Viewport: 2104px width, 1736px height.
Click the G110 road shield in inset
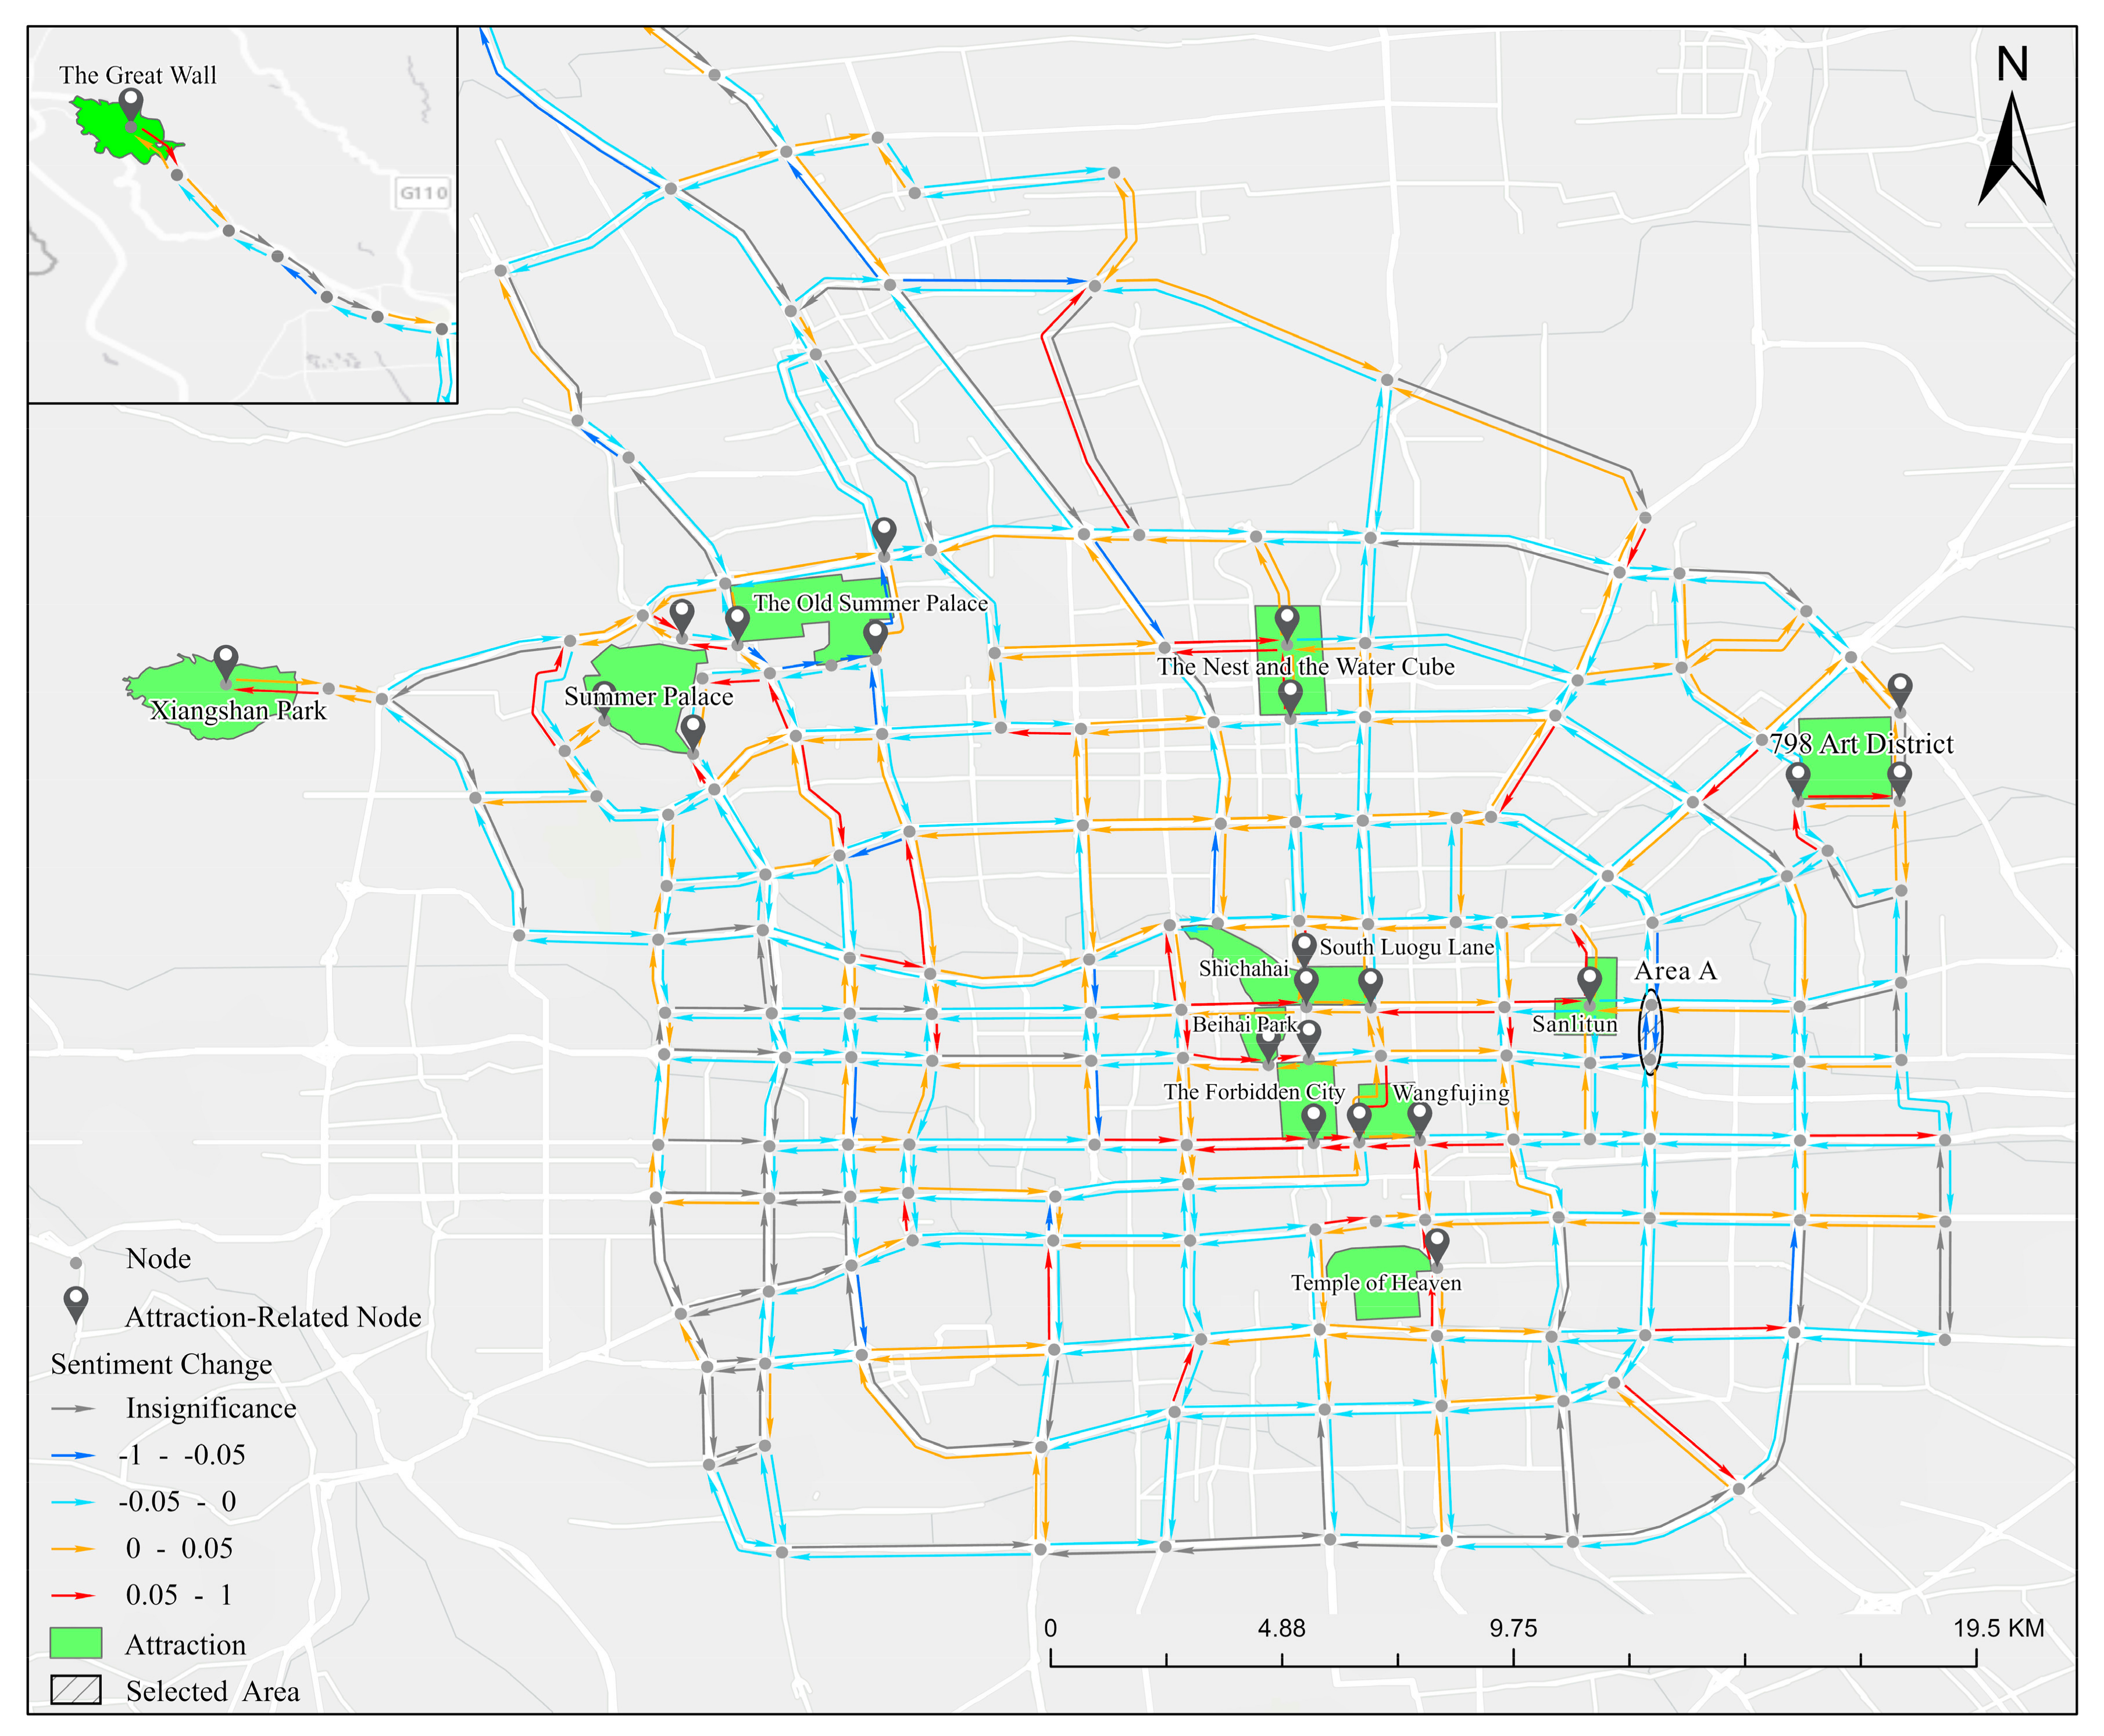pos(423,193)
